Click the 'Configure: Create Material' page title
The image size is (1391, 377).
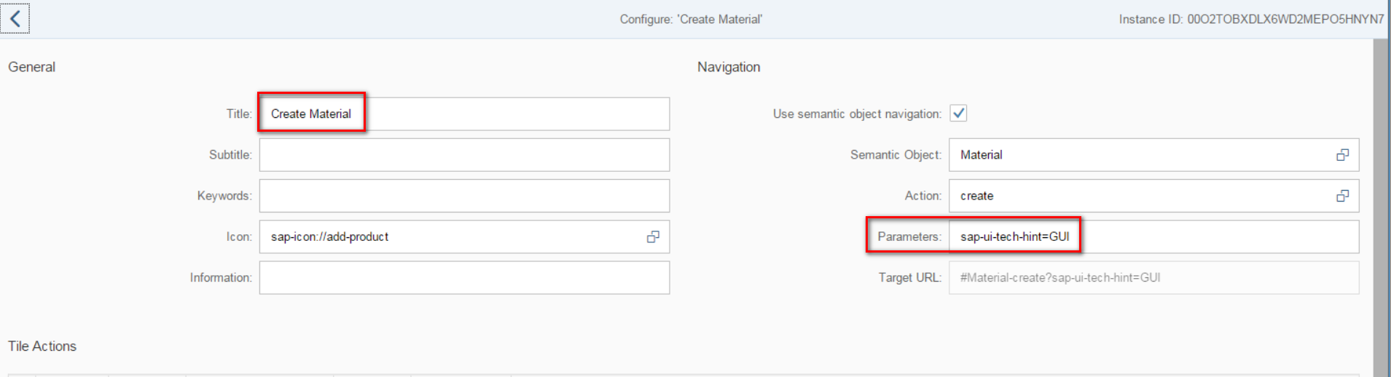pos(691,20)
